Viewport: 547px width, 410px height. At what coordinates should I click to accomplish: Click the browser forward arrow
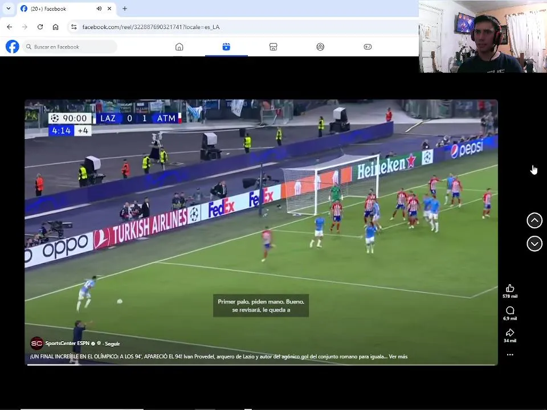coord(25,27)
